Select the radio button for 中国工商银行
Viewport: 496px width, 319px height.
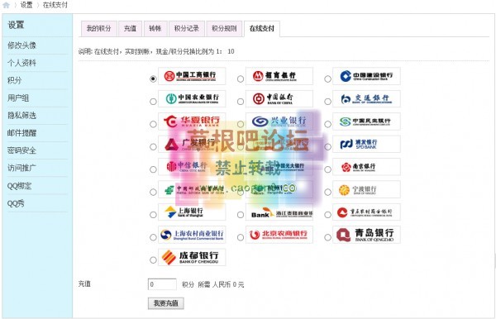(x=153, y=79)
